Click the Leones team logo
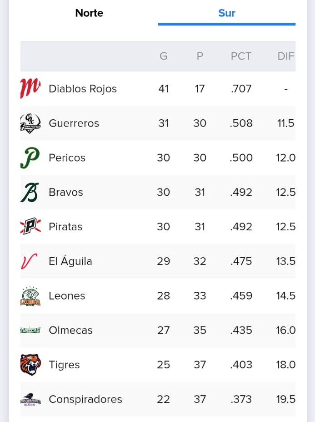Viewport: 315px width, 422px height. [x=30, y=296]
